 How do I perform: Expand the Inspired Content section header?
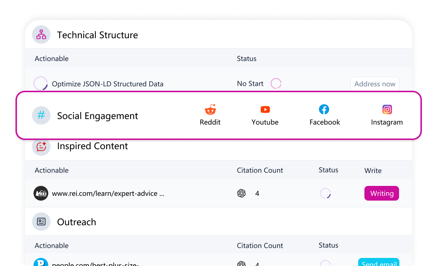92,146
